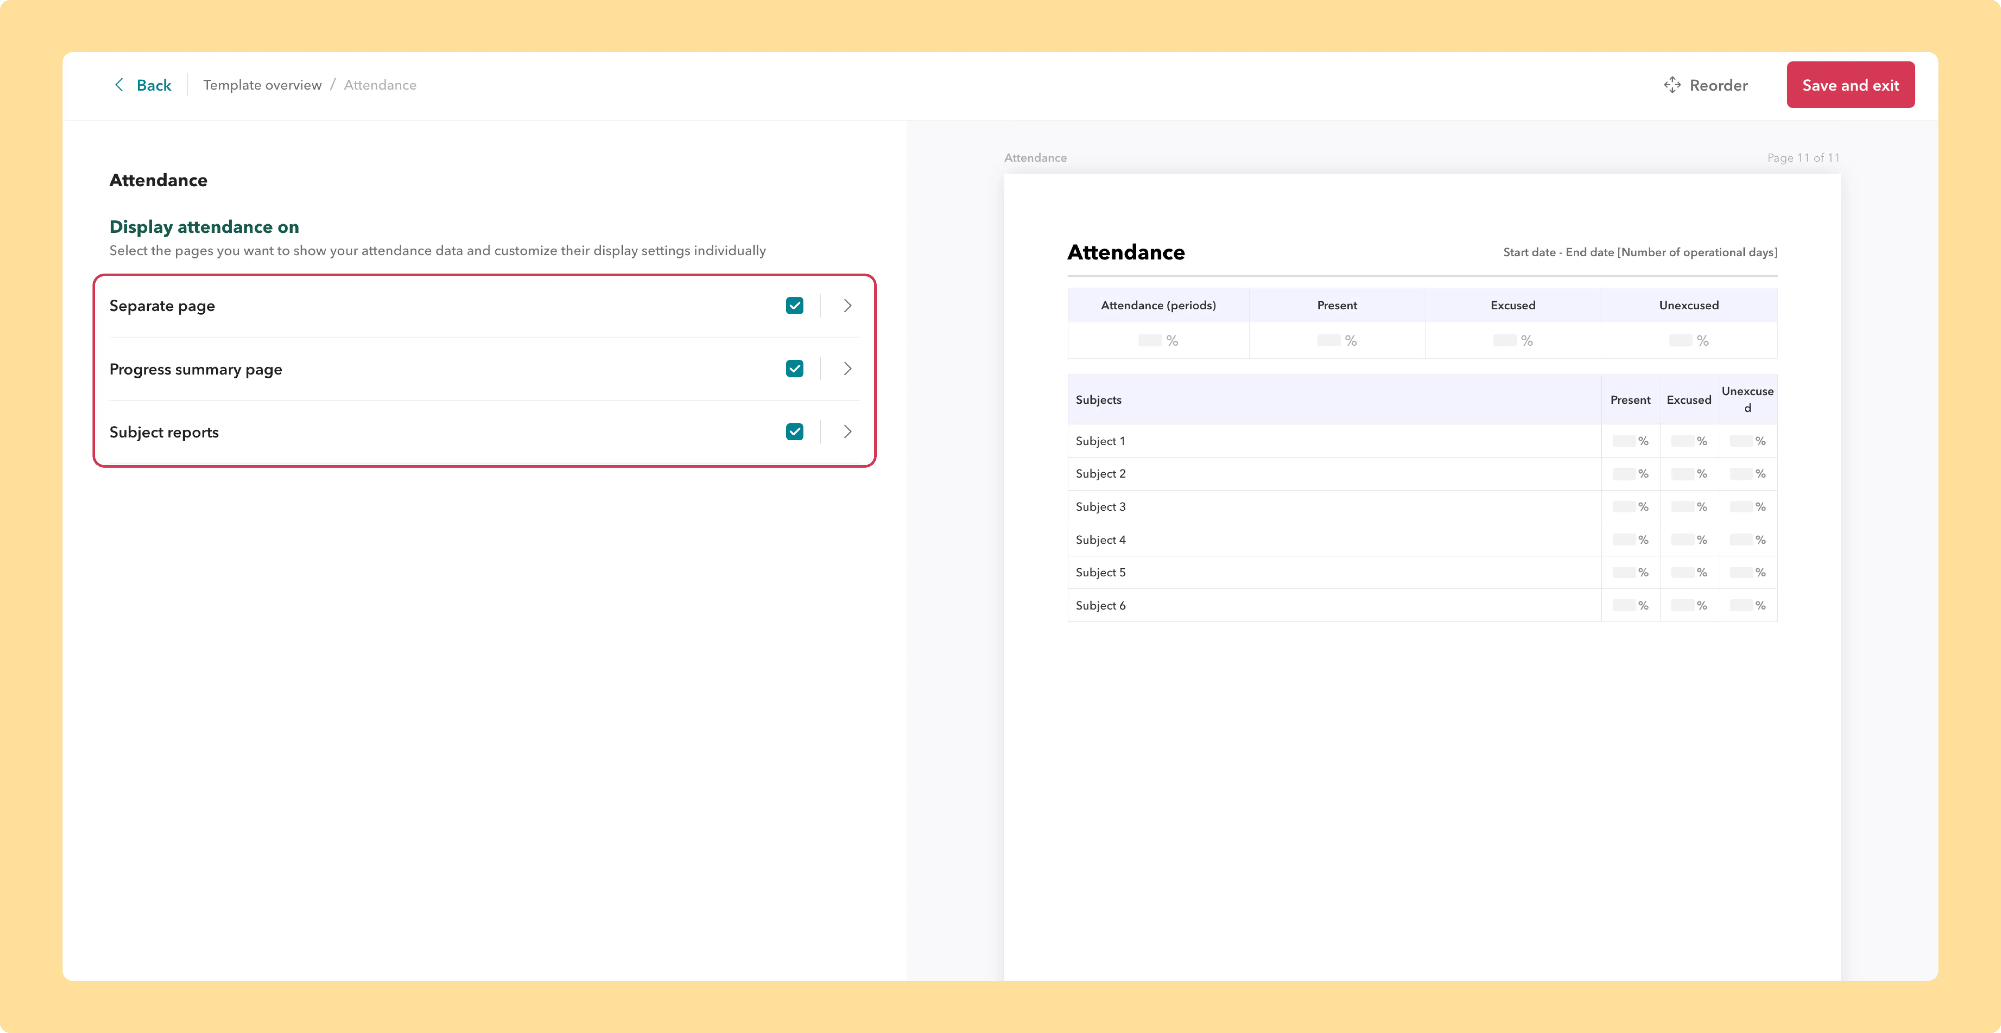Click the Subject 6 row in preview
Screen dimensions: 2001x1033
tap(1422, 605)
